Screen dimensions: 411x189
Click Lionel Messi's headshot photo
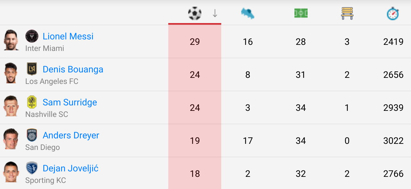tap(11, 40)
